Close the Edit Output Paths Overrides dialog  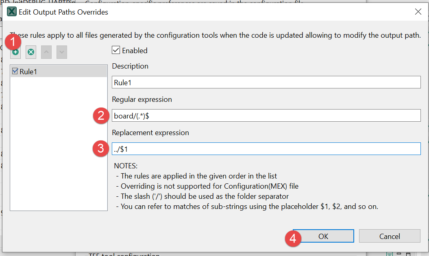[418, 12]
